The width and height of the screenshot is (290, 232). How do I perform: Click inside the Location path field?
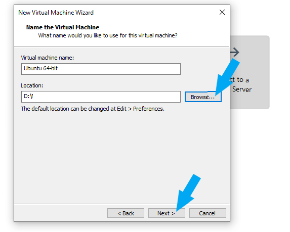coord(101,97)
